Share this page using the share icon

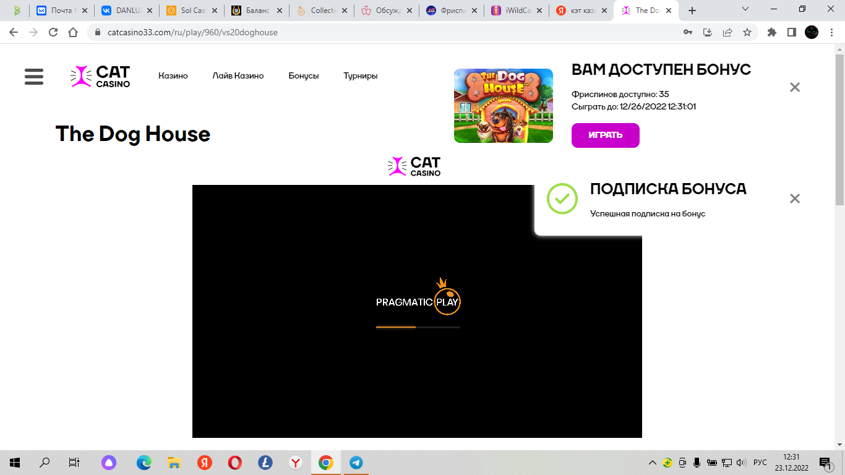click(727, 32)
